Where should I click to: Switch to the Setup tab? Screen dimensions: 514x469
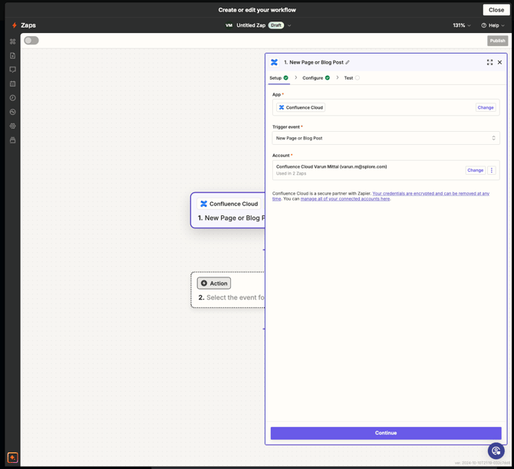(x=278, y=78)
